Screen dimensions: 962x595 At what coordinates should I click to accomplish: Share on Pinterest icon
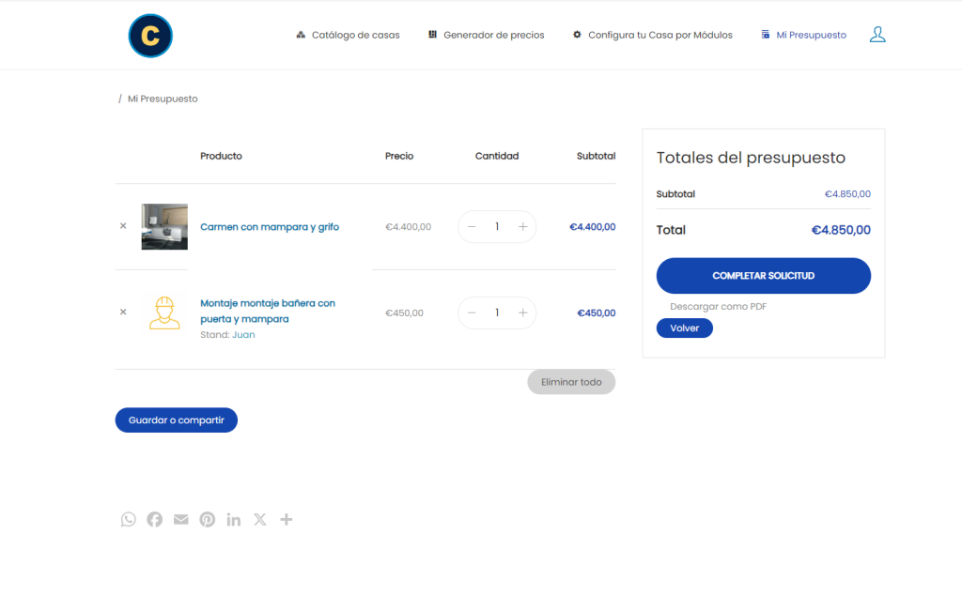208,520
